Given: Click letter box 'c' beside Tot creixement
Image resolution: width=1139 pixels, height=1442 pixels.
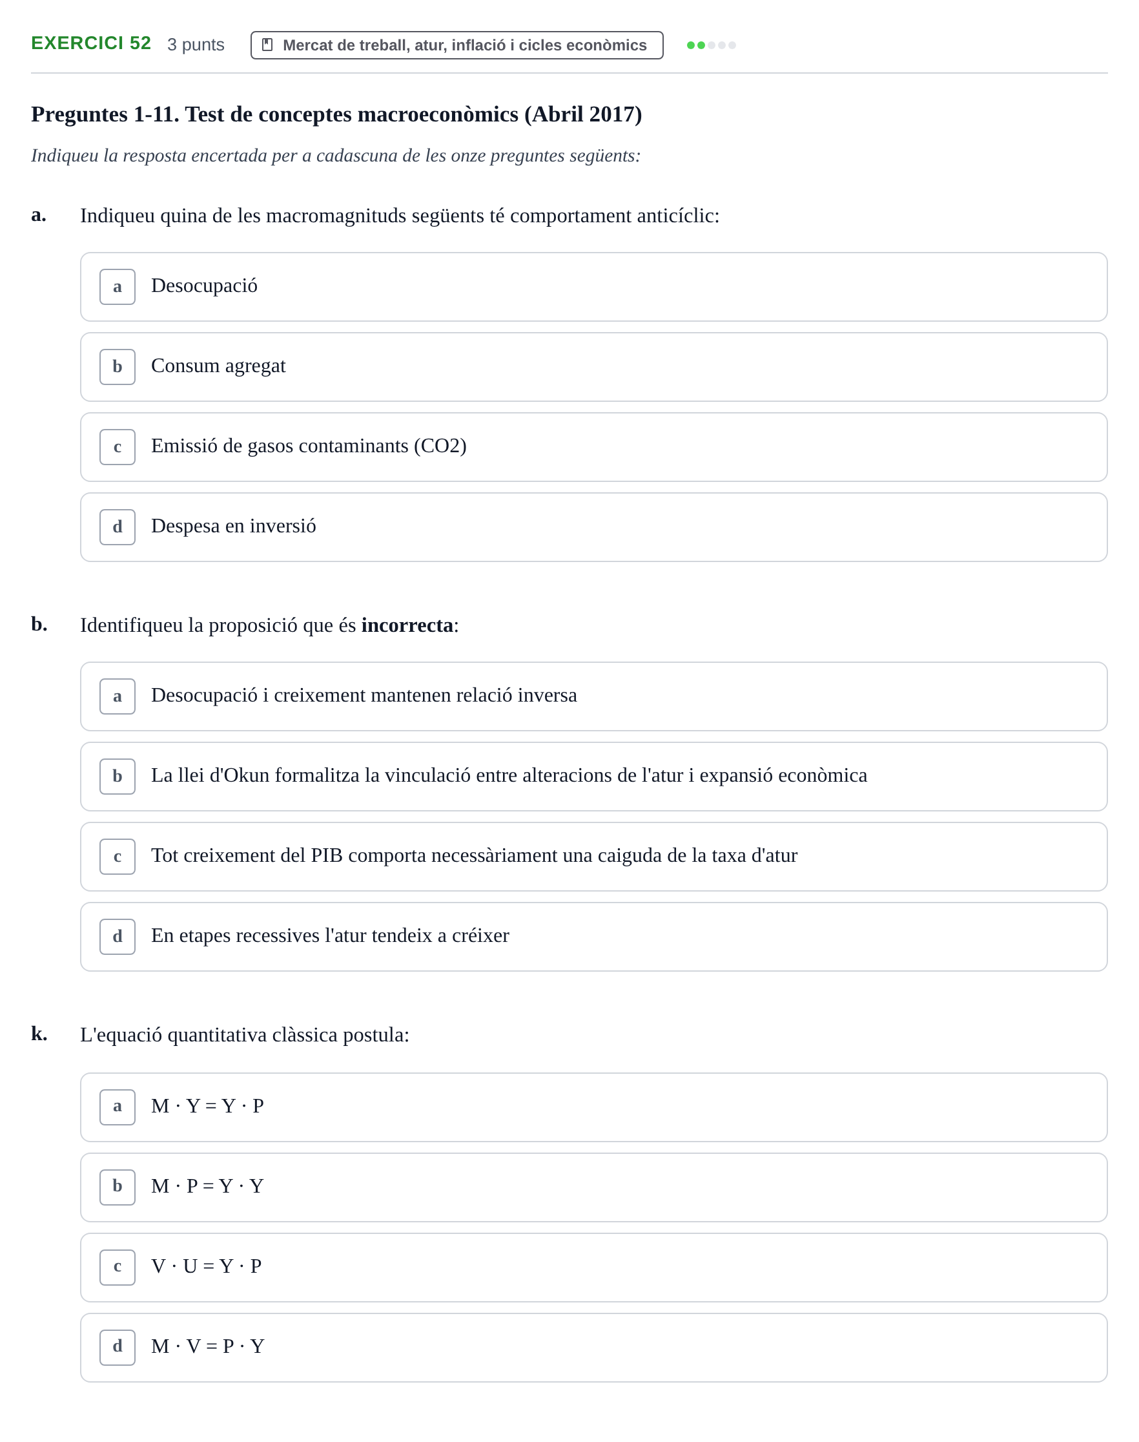Looking at the screenshot, I should 118,857.
